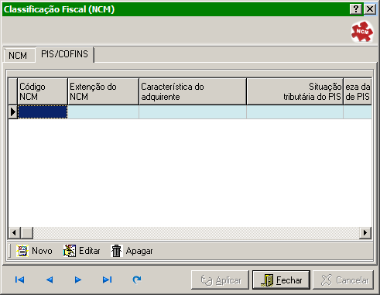Switch to the NCM tab
Image resolution: width=380 pixels, height=295 pixels.
point(19,55)
